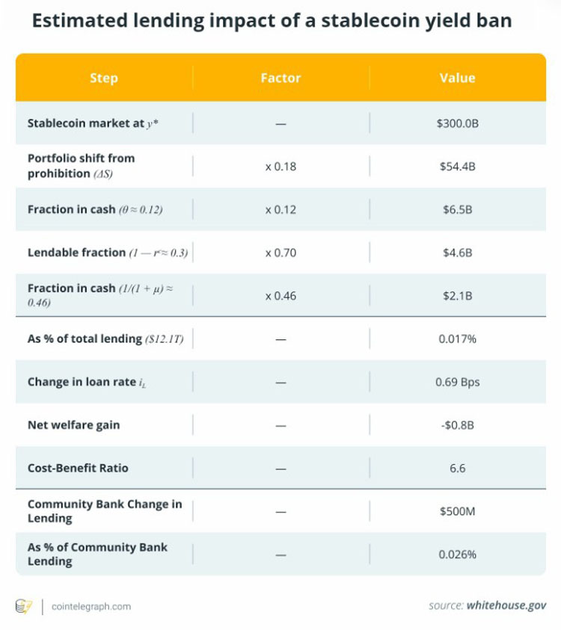Click the Cointelegraph coin logo icon

[24, 606]
